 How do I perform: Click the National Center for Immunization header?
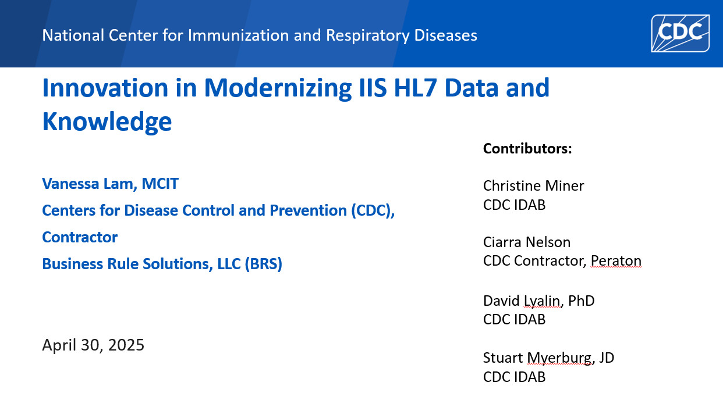click(x=260, y=35)
